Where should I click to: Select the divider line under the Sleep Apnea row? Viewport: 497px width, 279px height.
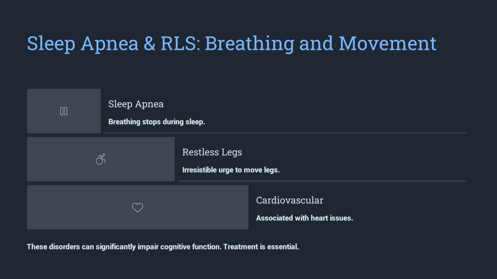coord(285,133)
